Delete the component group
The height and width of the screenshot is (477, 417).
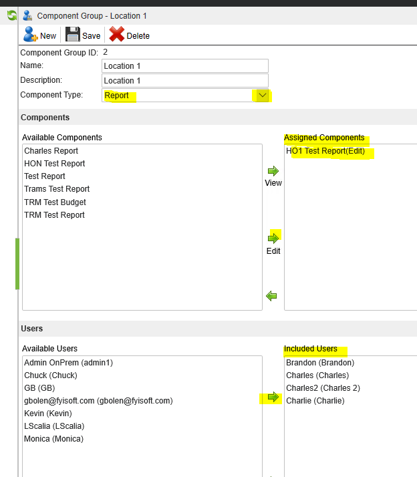click(x=130, y=35)
